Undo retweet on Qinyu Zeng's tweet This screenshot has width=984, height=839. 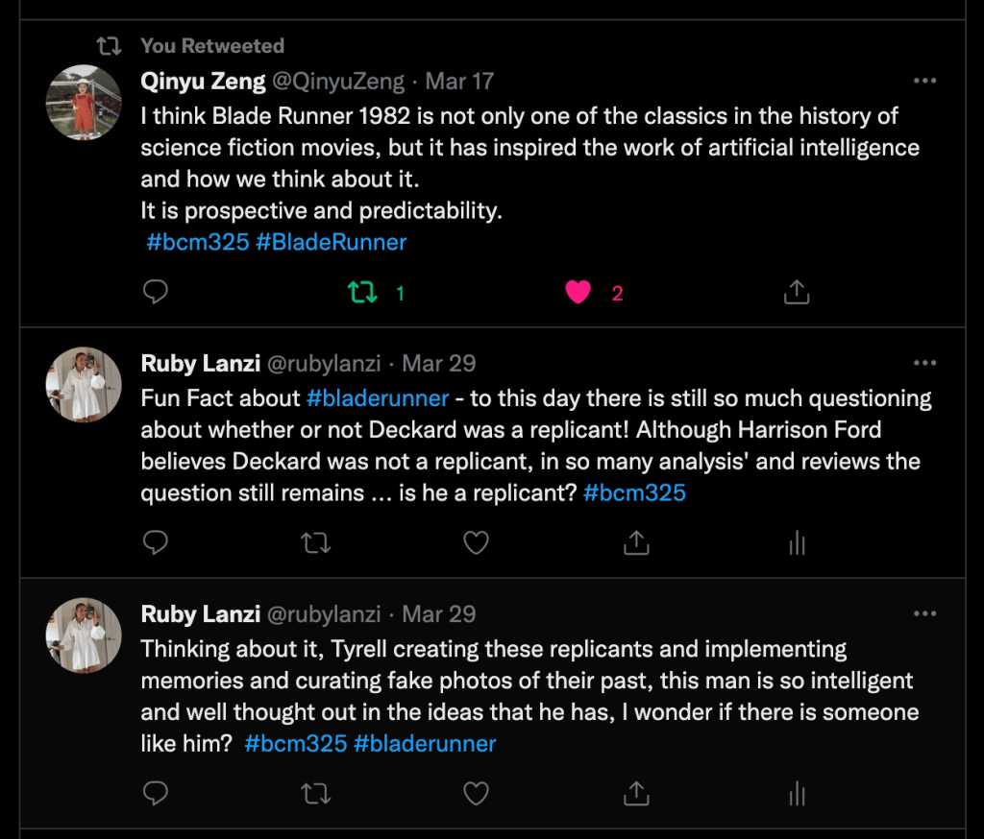pyautogui.click(x=363, y=292)
